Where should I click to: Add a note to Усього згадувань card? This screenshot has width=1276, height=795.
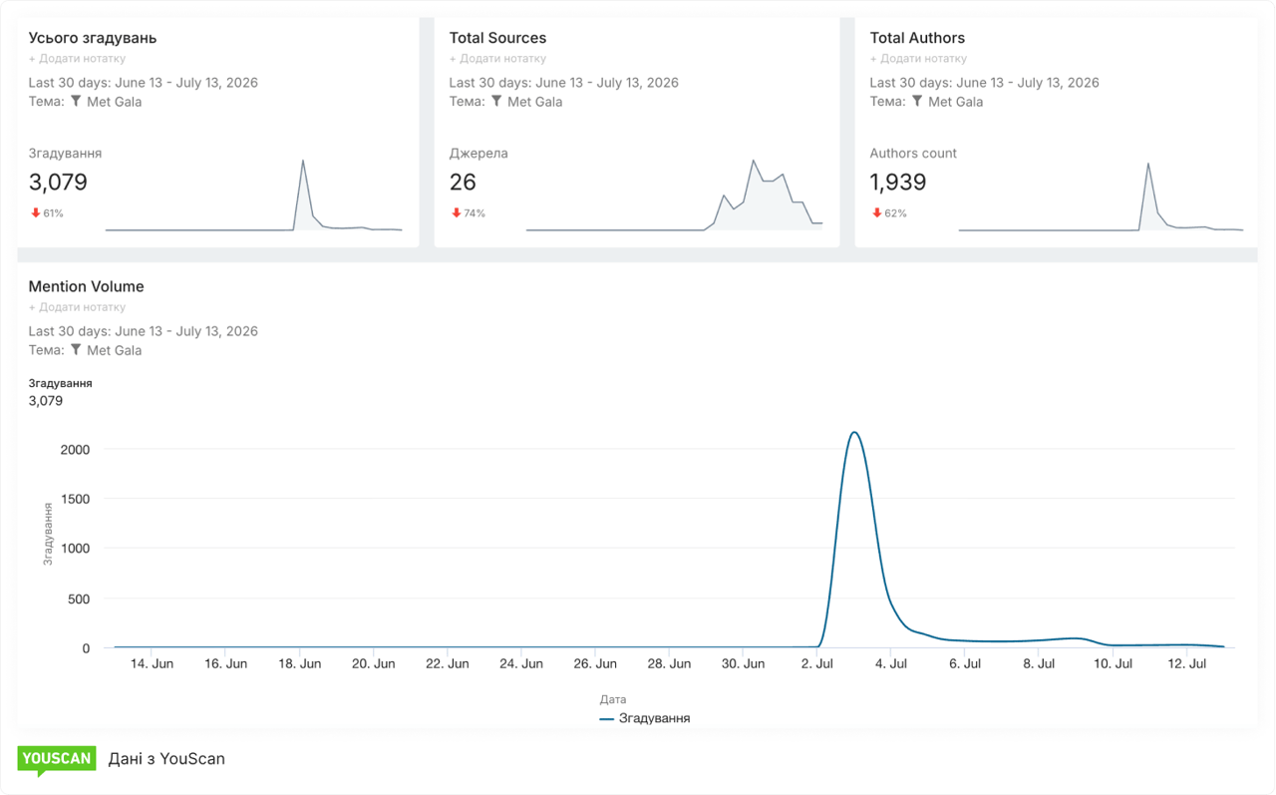click(x=77, y=59)
